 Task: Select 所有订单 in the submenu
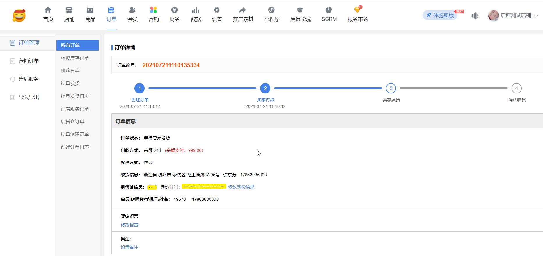(77, 45)
